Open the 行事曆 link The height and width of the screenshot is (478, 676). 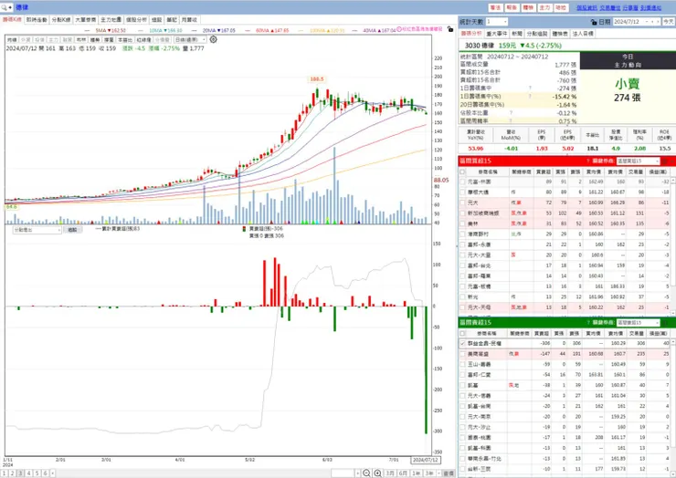[630, 7]
